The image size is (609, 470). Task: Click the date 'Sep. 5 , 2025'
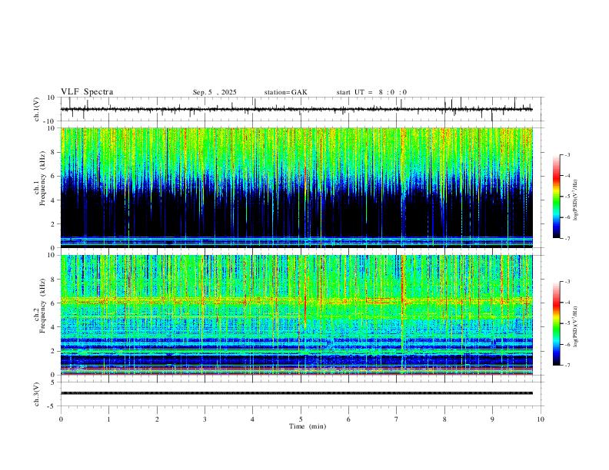pos(215,92)
